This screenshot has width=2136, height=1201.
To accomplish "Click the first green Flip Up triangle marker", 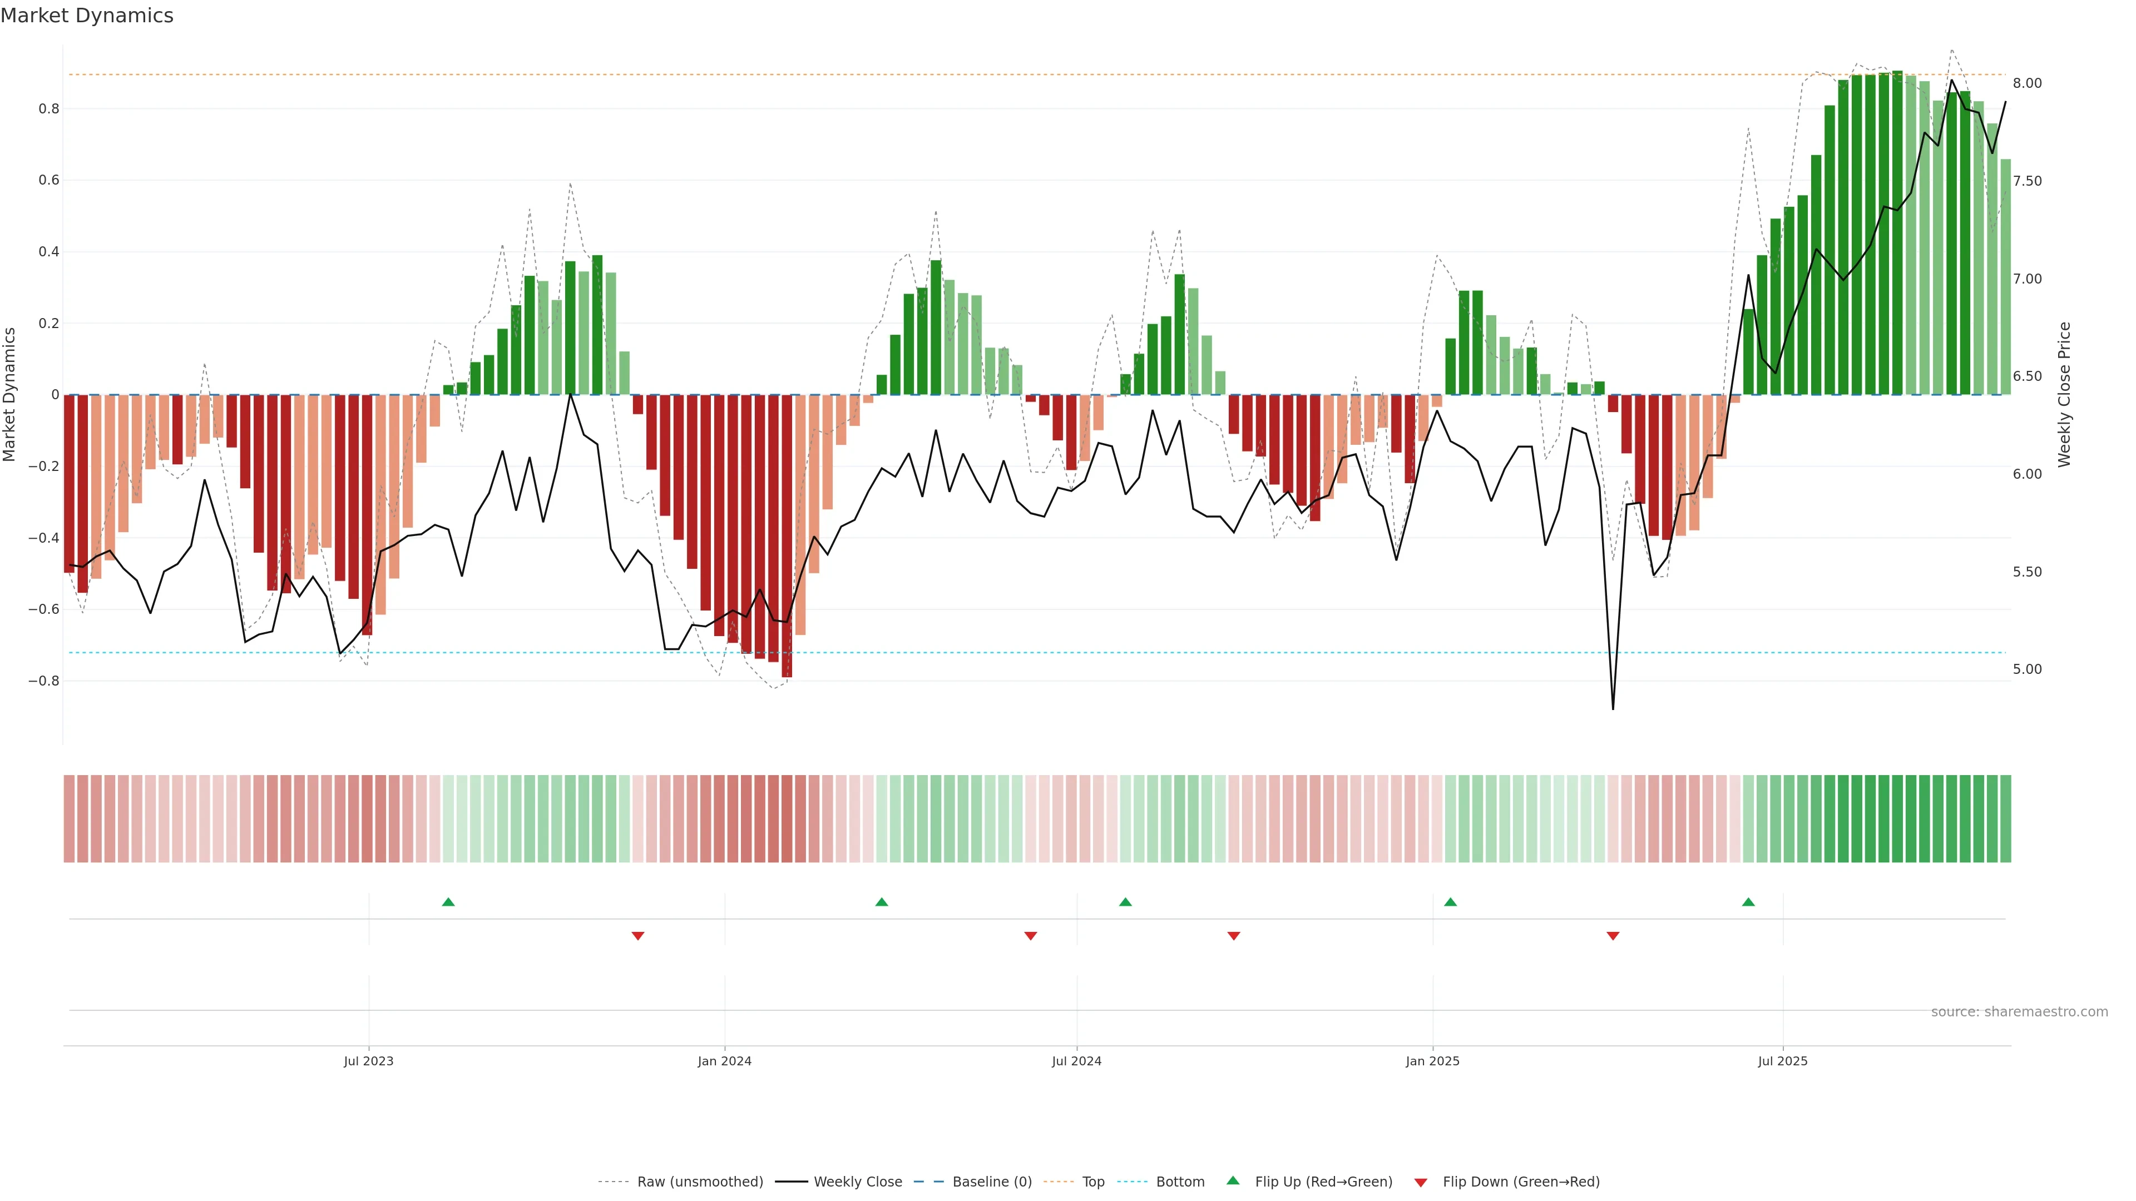I will pyautogui.click(x=448, y=902).
